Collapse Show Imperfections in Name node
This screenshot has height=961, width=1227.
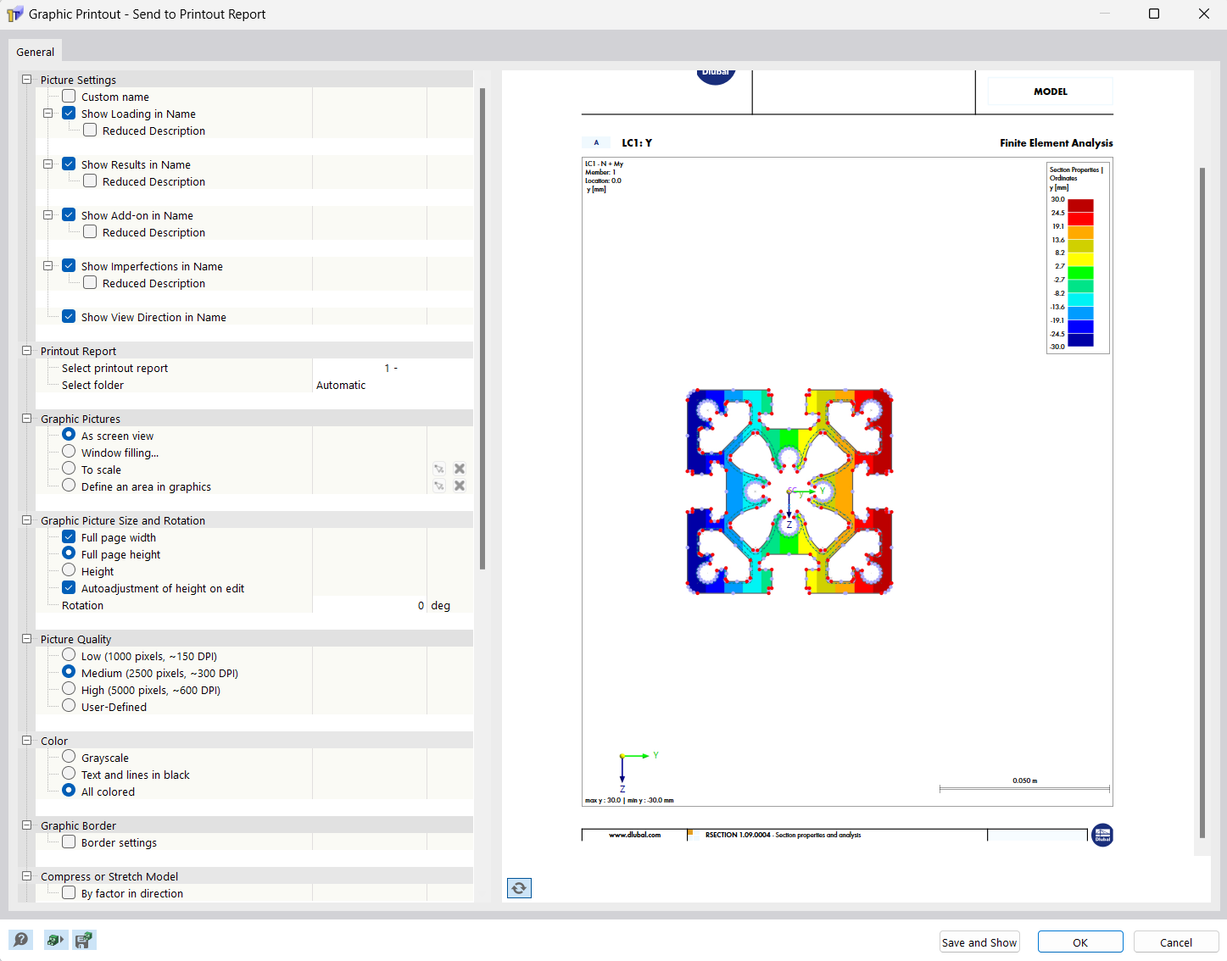48,265
